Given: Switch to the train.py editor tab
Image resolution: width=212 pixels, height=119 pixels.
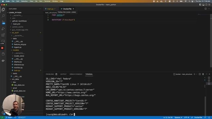Looking at the screenshot, I should tap(50, 9).
